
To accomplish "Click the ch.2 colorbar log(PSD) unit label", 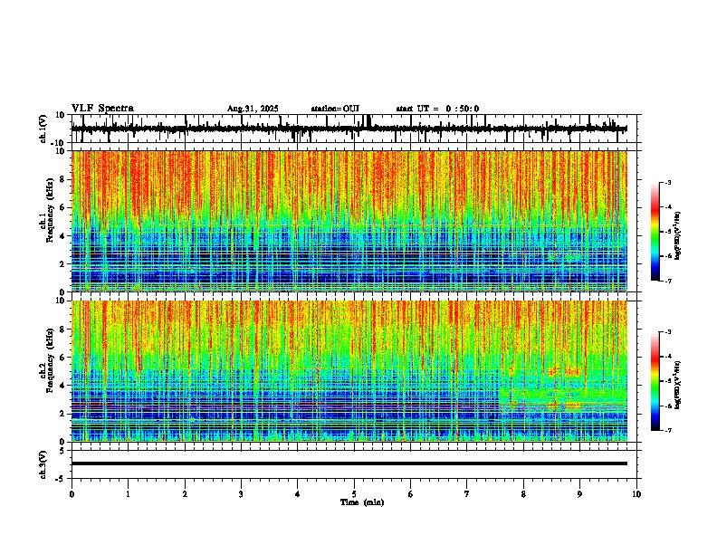I will 677,385.
